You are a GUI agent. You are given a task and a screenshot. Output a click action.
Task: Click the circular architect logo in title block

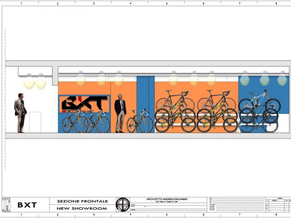123,204
